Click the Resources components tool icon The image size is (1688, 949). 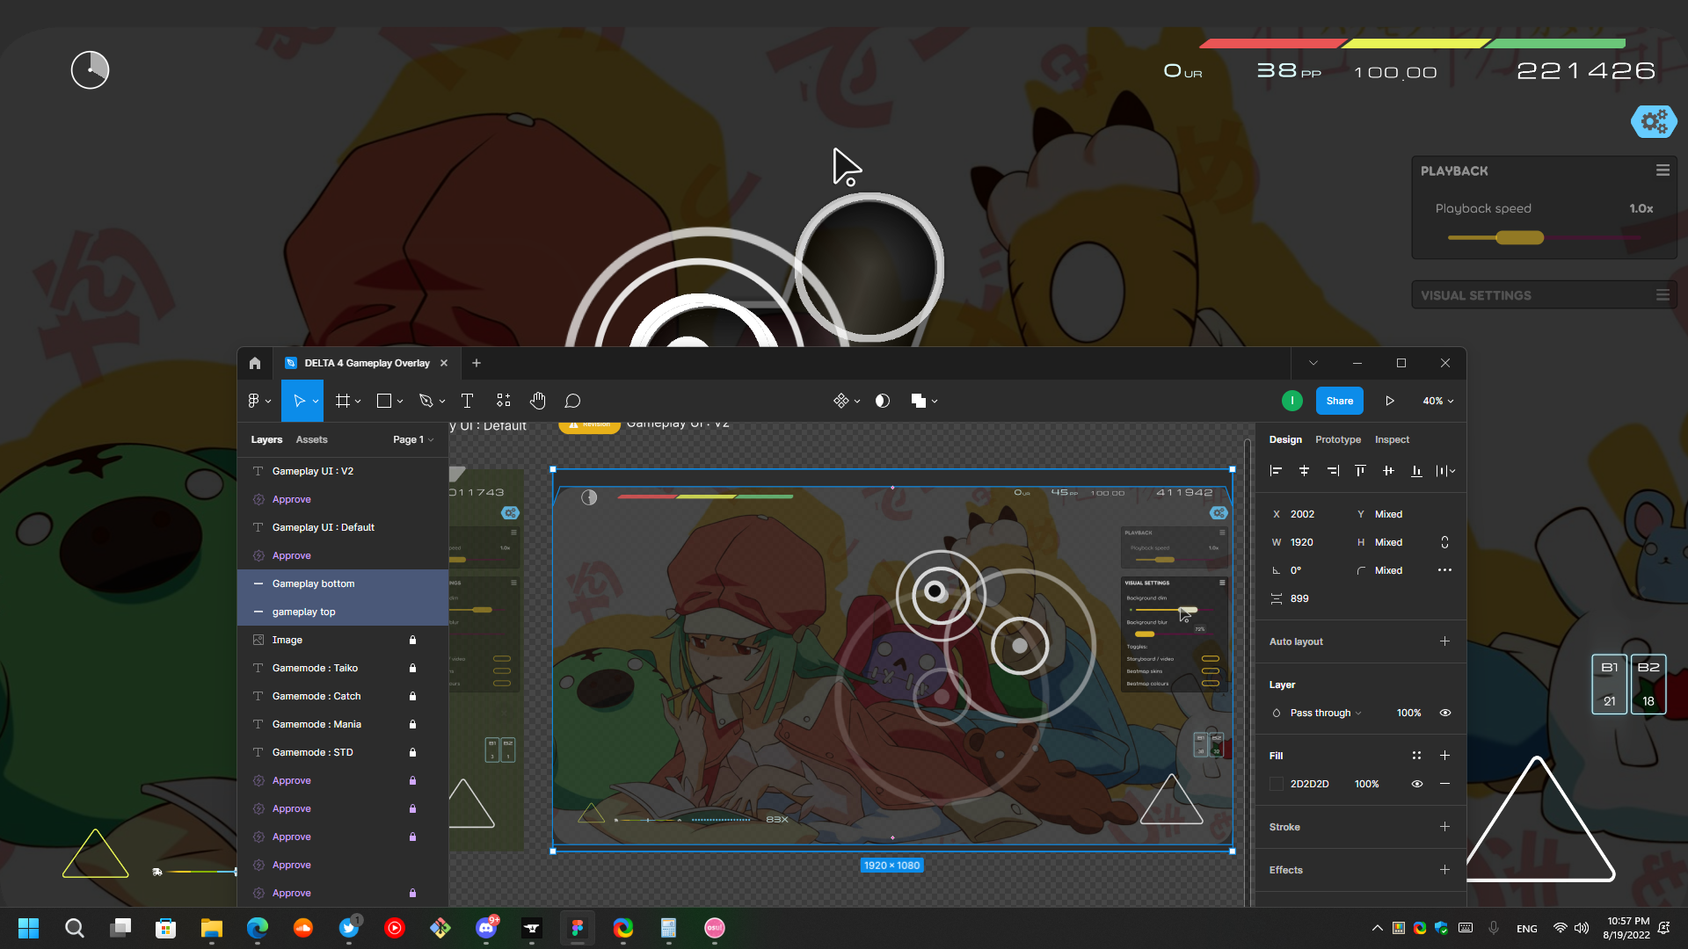coord(503,401)
